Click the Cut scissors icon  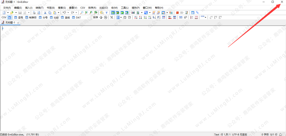[45, 13]
